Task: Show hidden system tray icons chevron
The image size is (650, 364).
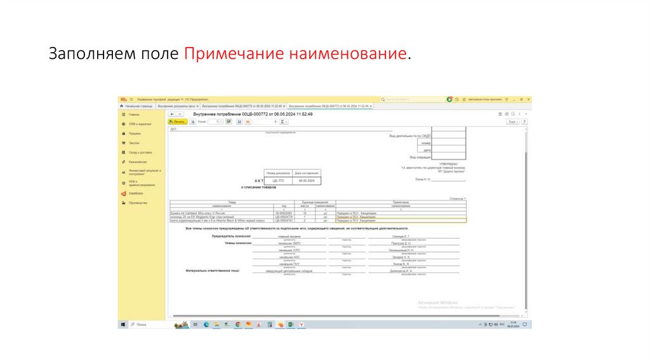Action: (480, 325)
